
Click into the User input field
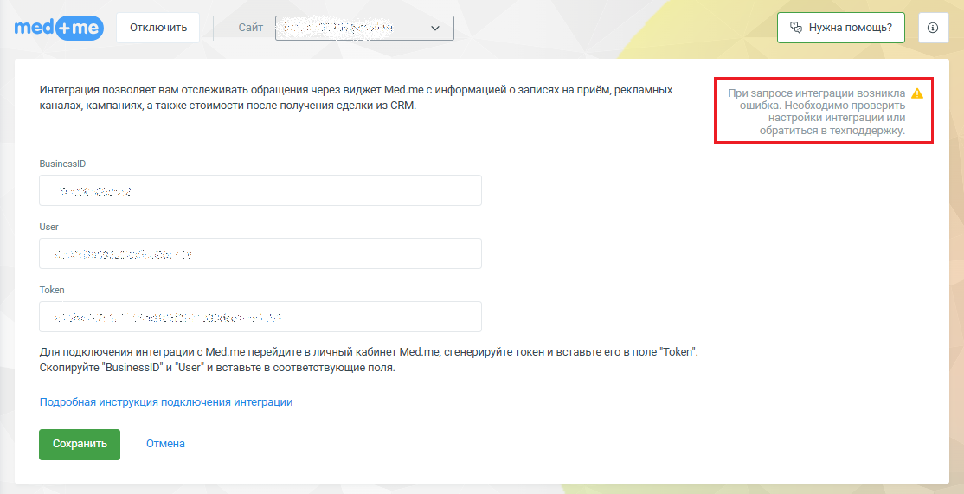(260, 253)
